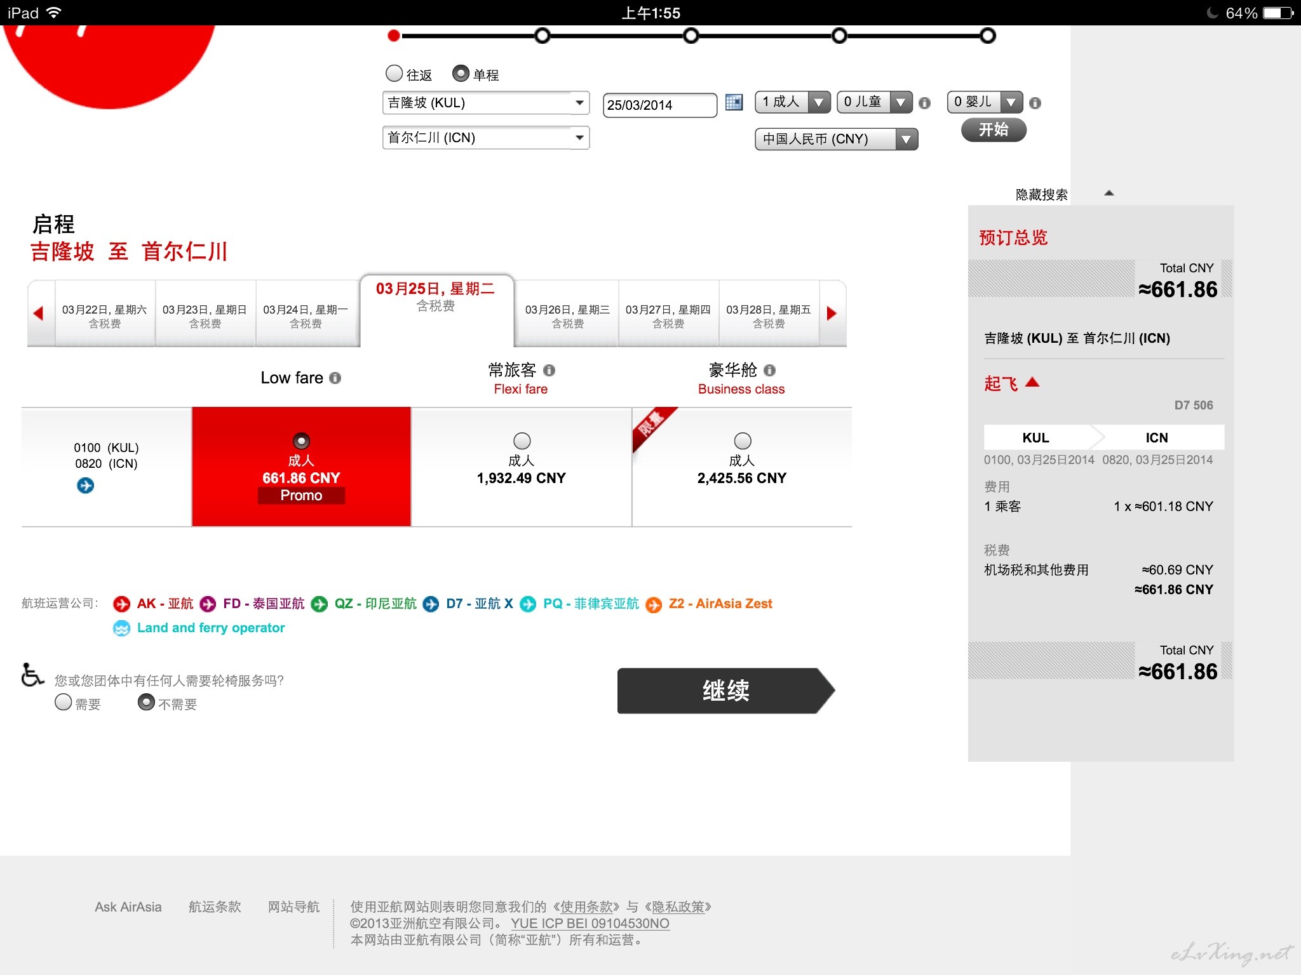The image size is (1301, 975).
Task: Click info icon next to 婴儿 dropdown
Action: point(1035,103)
